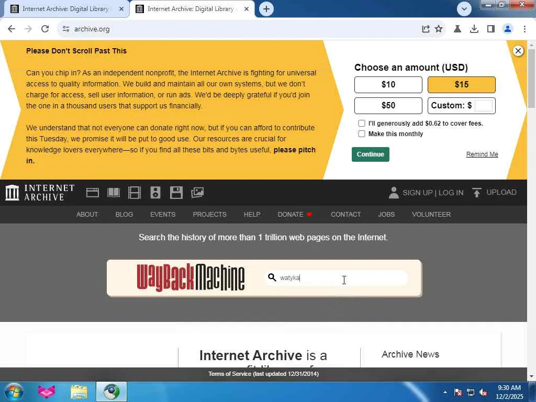Bookmark this page with the star
Image resolution: width=536 pixels, height=402 pixels.
[x=439, y=29]
